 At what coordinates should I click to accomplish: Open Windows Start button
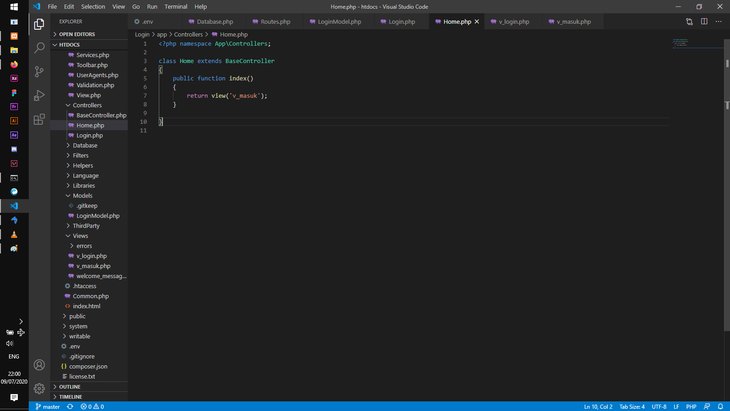pos(14,7)
